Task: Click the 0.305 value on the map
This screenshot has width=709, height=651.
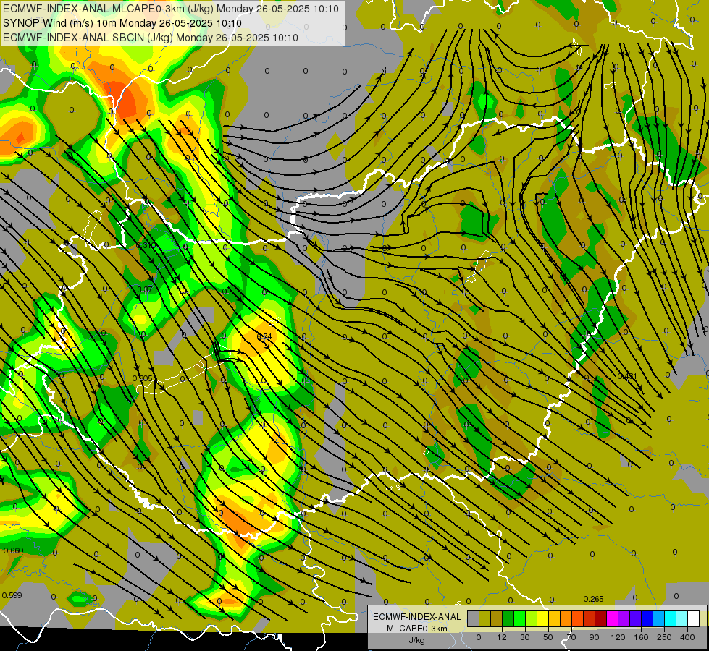Action: point(143,378)
